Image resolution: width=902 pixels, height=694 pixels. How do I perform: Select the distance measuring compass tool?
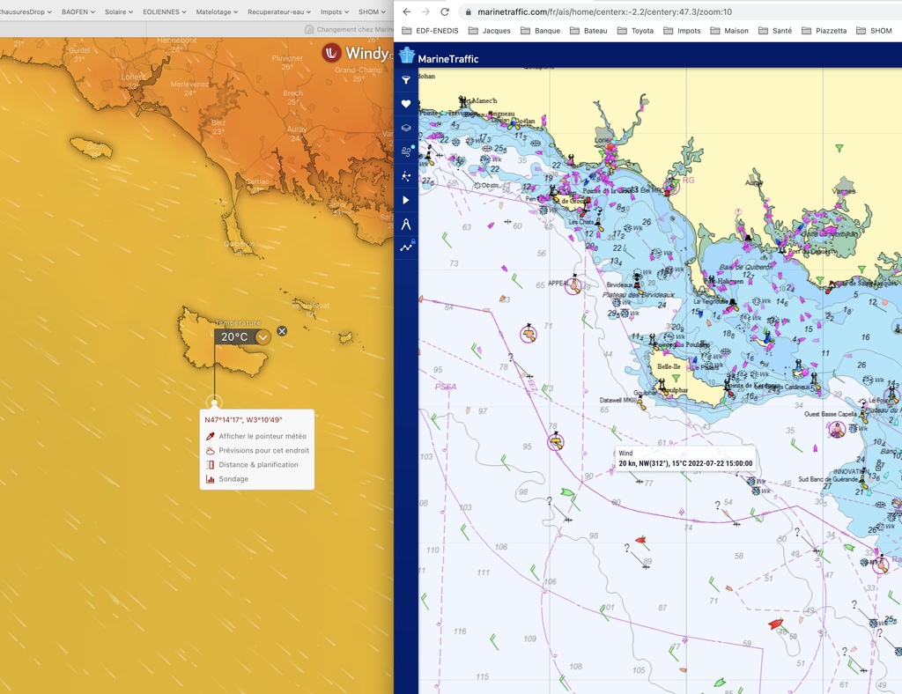[x=405, y=225]
